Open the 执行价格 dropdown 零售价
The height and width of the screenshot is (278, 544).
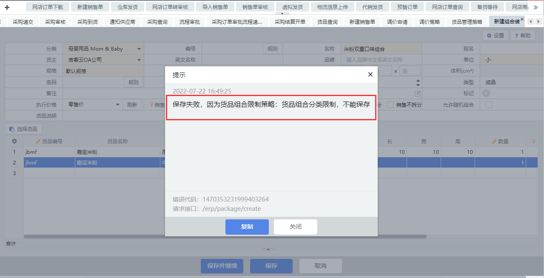[118, 105]
